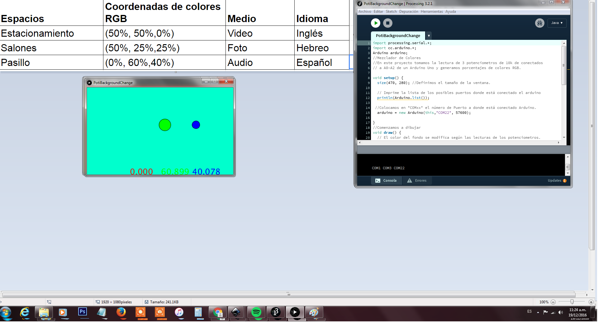Click the Debugger butterfly icon

click(539, 23)
